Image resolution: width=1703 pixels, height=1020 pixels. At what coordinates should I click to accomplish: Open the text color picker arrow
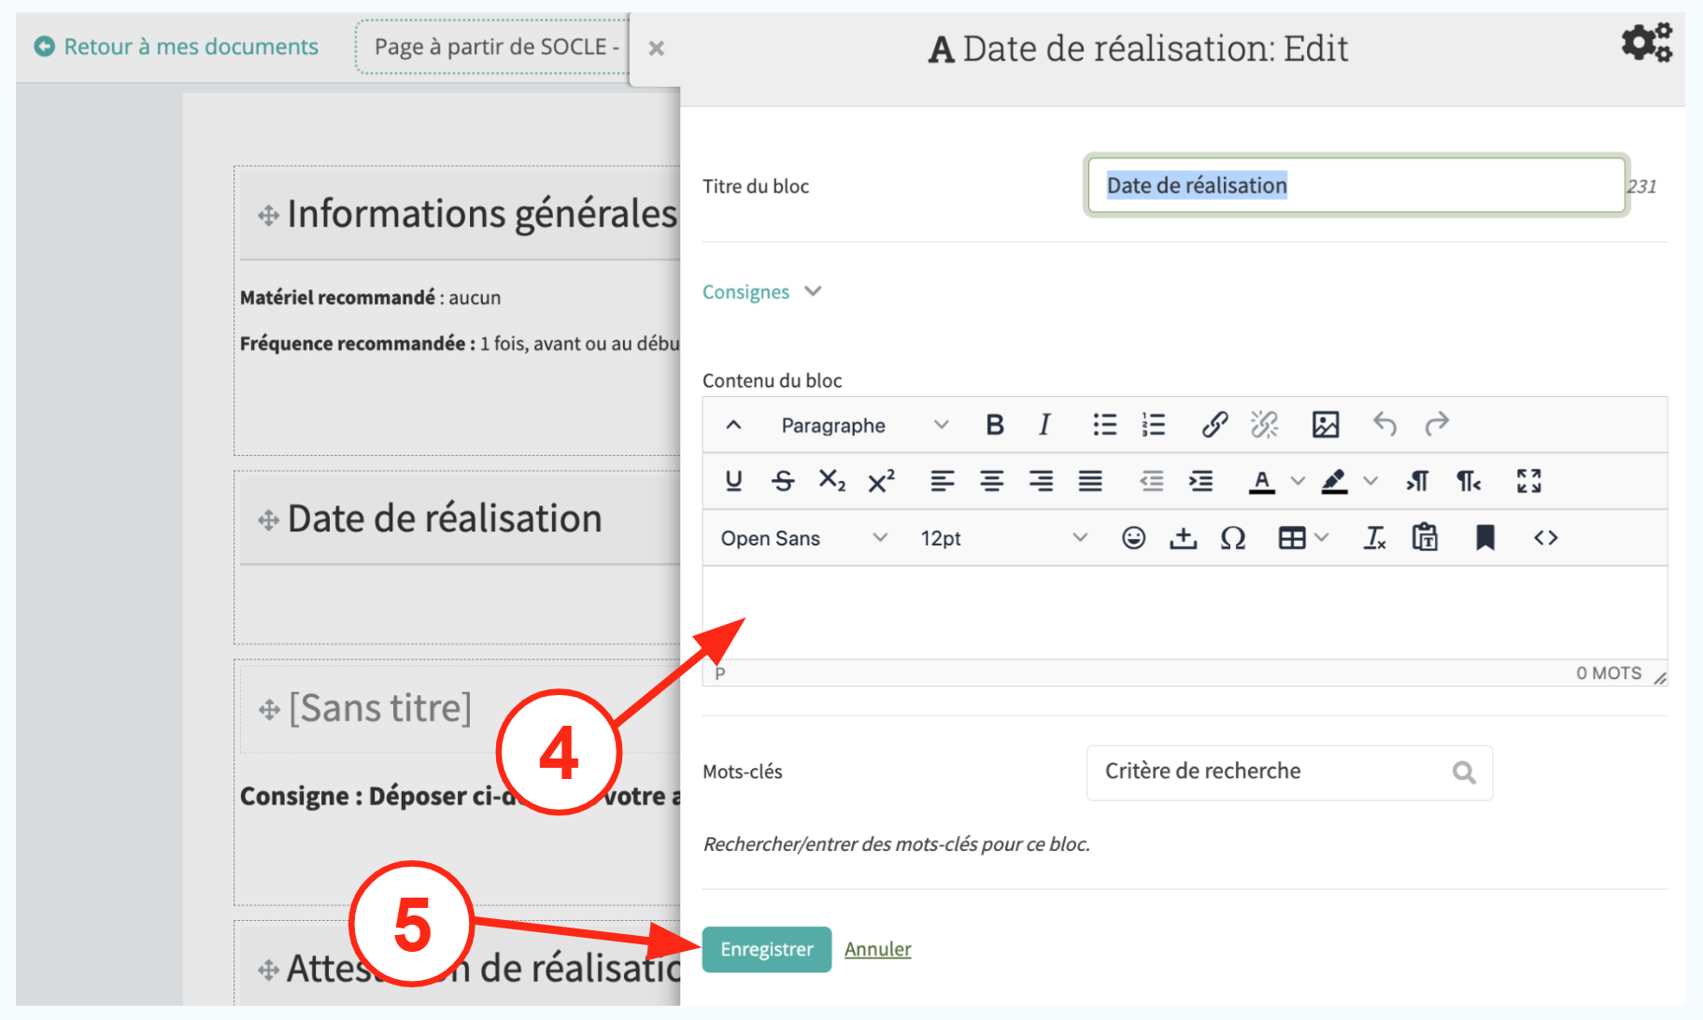pyautogui.click(x=1298, y=481)
